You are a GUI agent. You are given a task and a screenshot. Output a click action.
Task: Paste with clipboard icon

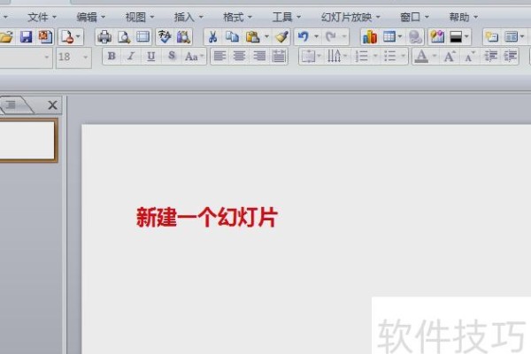(252, 36)
